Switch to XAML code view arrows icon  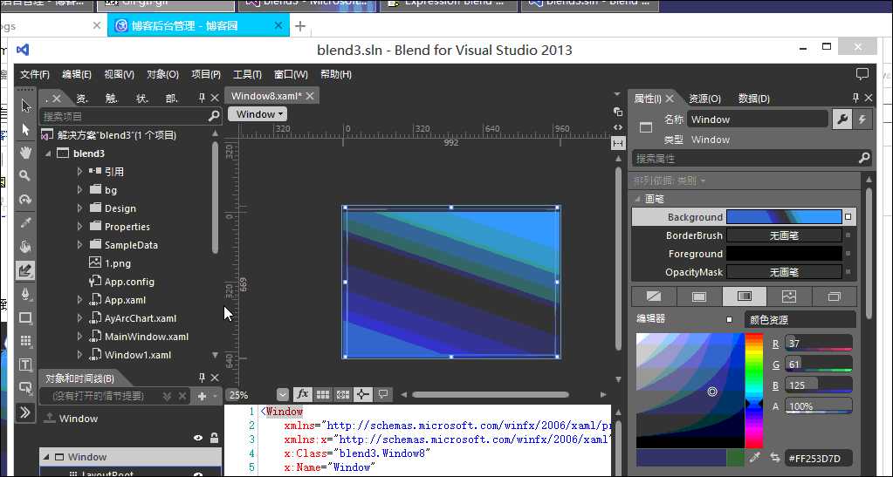click(x=618, y=127)
